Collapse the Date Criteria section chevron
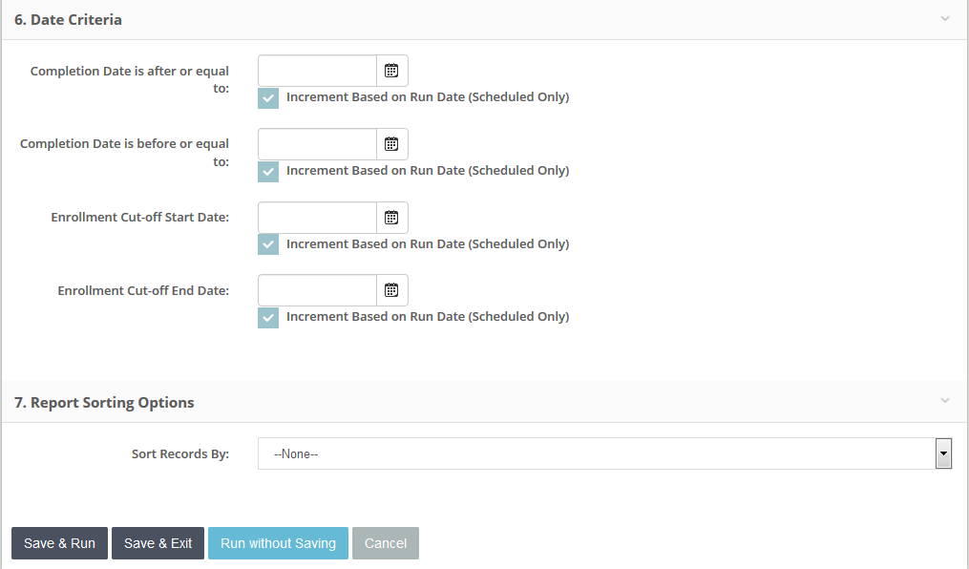The width and height of the screenshot is (969, 569). [x=945, y=19]
